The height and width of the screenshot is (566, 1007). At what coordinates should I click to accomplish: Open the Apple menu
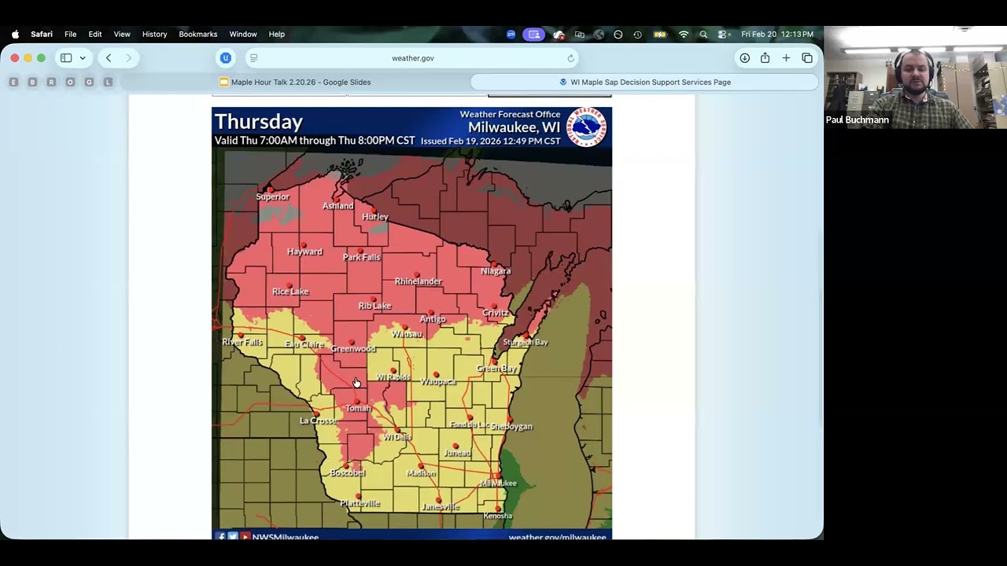coord(15,34)
